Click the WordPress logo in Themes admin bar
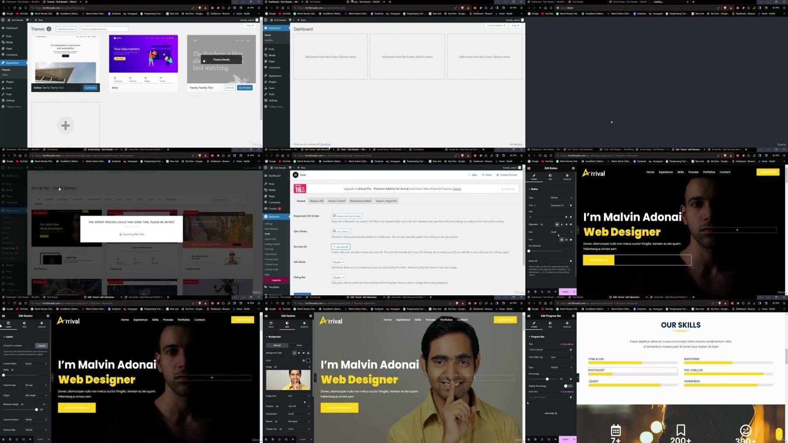Viewport: 788px width, 443px height. tap(4, 20)
